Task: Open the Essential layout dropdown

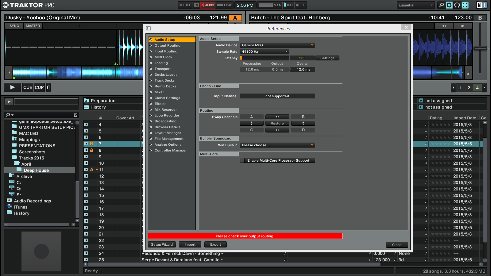Action: tap(416, 5)
